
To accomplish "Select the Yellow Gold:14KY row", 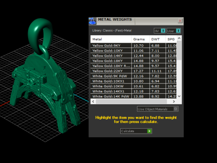I will click(x=133, y=56).
